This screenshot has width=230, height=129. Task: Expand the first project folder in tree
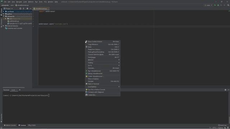click(x=4, y=11)
